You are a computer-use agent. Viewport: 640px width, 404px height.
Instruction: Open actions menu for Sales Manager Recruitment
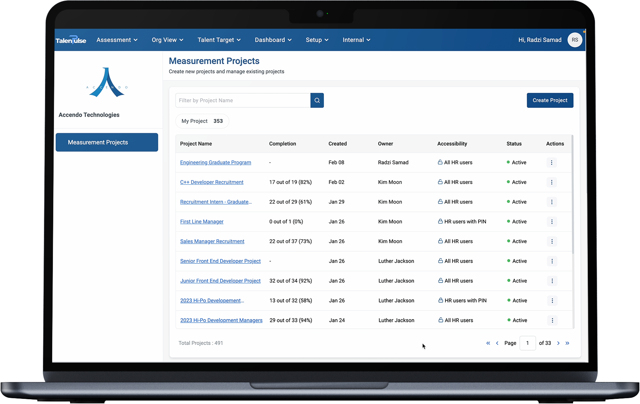(552, 241)
